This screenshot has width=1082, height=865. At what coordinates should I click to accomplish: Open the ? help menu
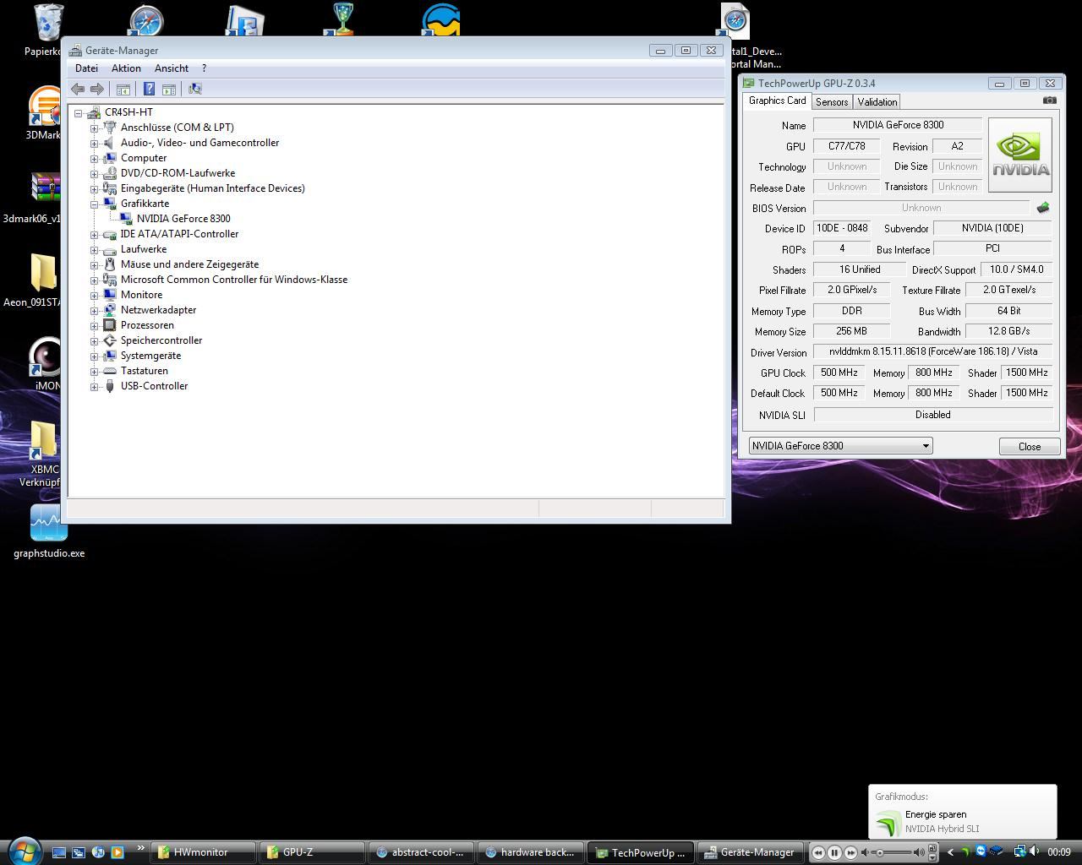point(204,68)
